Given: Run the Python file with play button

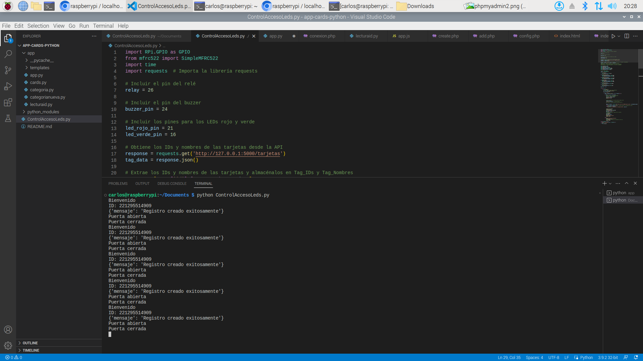Looking at the screenshot, I should [613, 36].
